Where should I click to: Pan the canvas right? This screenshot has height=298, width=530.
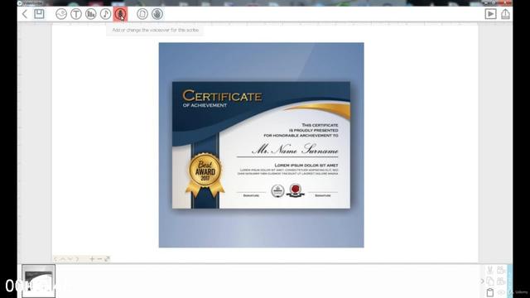77,259
